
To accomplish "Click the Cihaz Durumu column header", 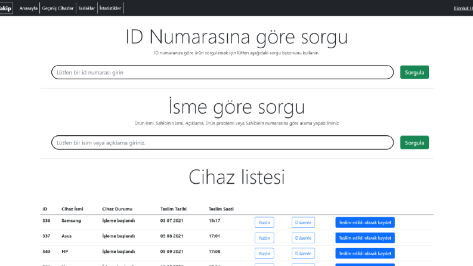I will pos(117,209).
